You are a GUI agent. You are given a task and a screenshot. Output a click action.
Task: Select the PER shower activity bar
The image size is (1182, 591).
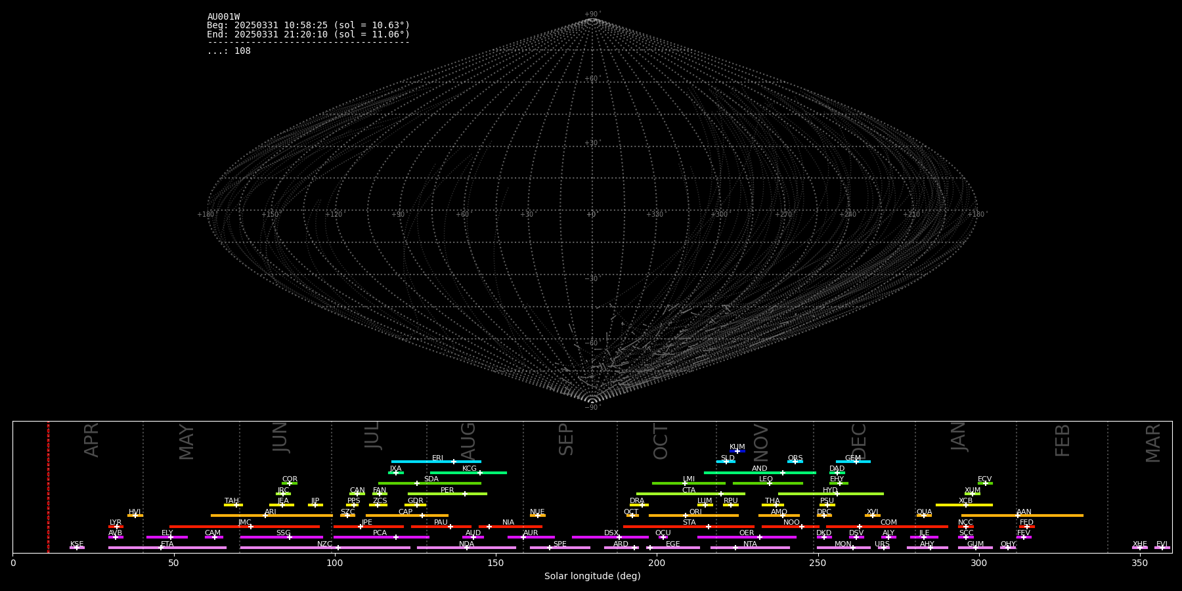447,494
